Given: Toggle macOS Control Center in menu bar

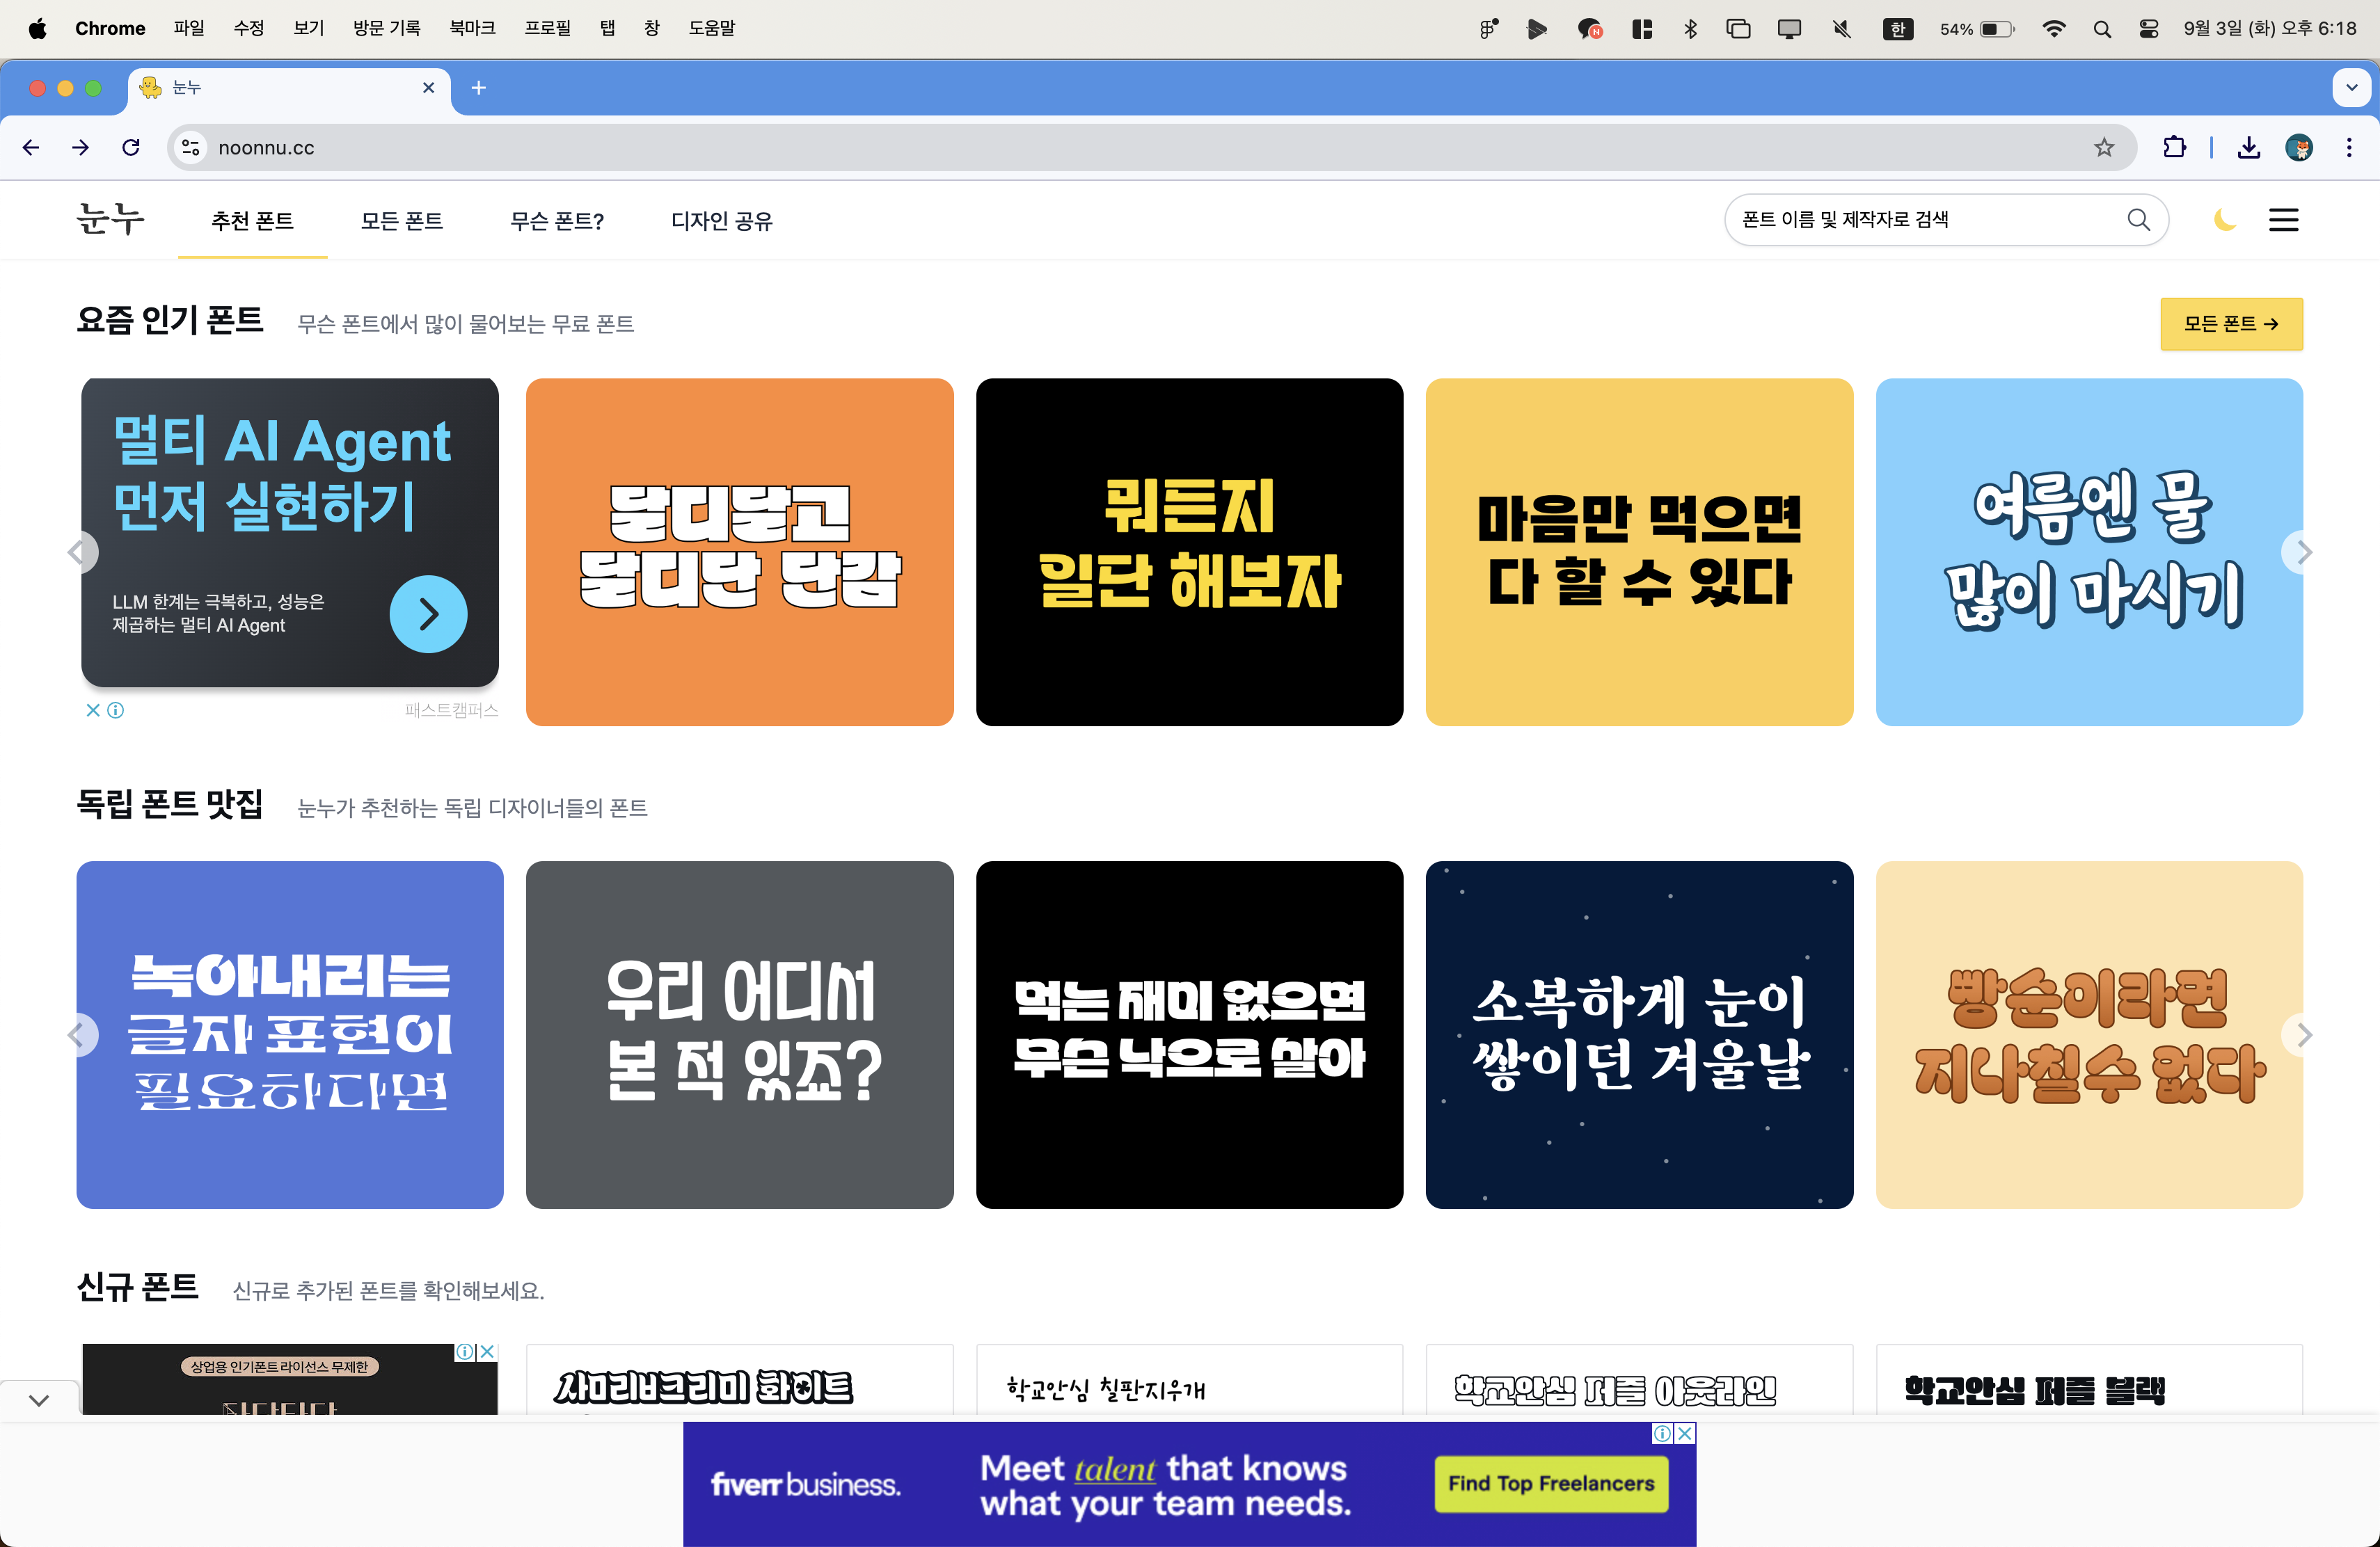Looking at the screenshot, I should pos(2148,29).
